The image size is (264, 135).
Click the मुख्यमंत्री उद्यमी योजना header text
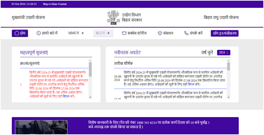28,18
